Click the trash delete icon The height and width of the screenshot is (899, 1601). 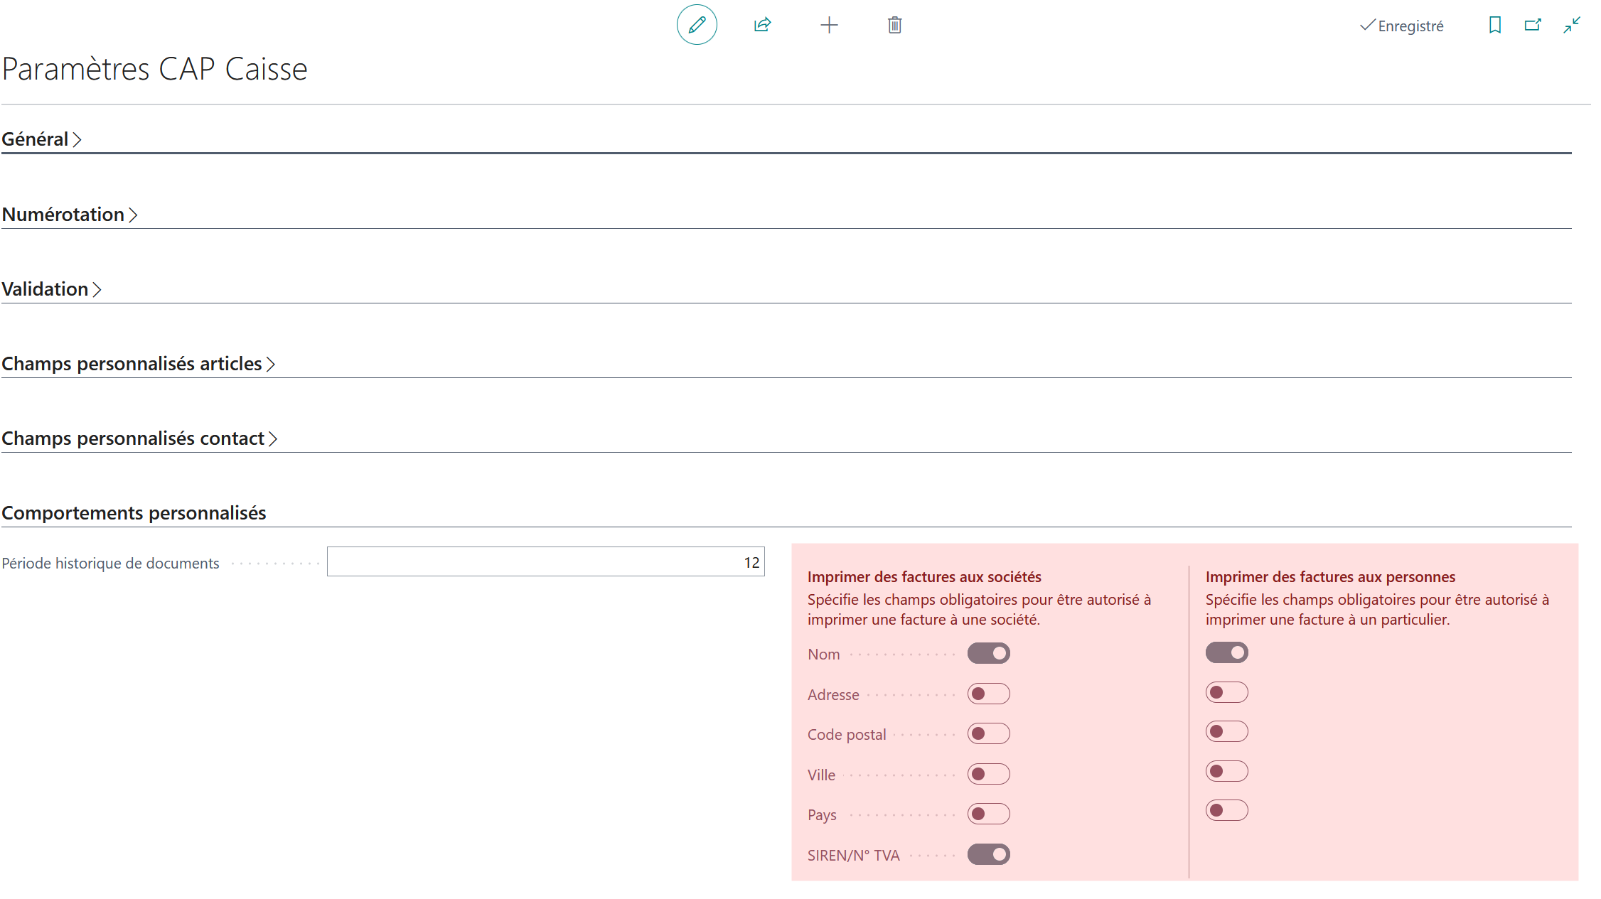point(894,25)
